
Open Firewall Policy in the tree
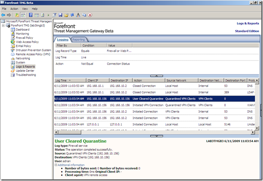click(25, 38)
